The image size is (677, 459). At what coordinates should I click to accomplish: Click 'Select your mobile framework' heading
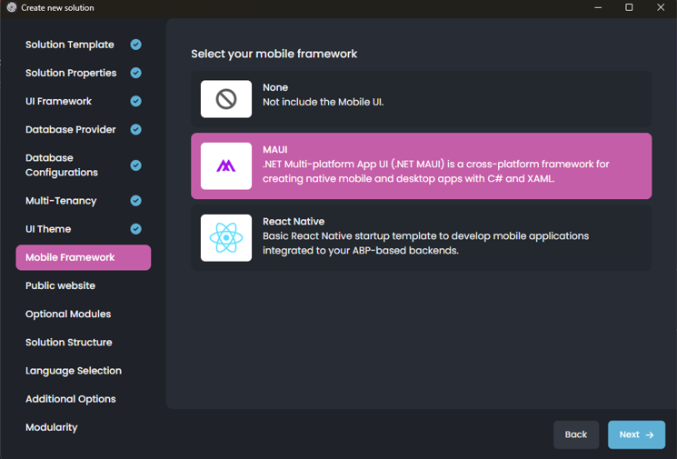(x=274, y=54)
